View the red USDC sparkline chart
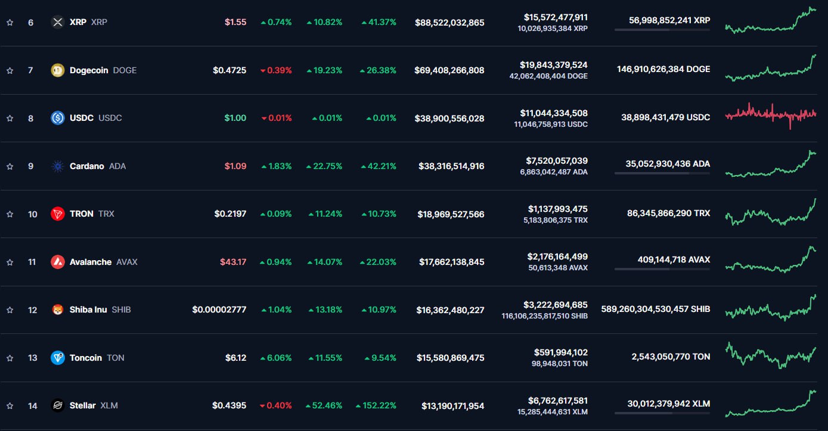 (x=771, y=115)
